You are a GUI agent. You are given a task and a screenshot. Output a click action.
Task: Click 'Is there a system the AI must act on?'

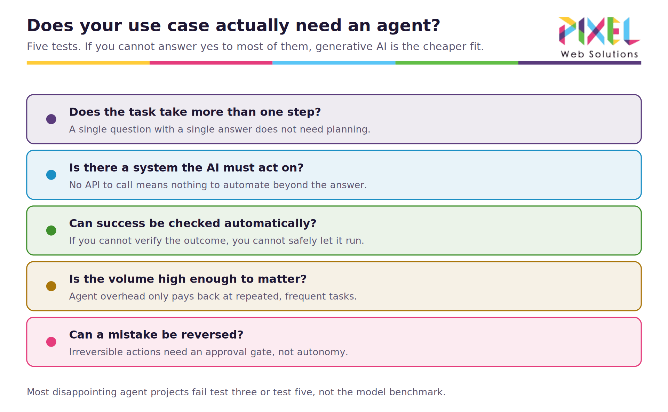point(186,168)
